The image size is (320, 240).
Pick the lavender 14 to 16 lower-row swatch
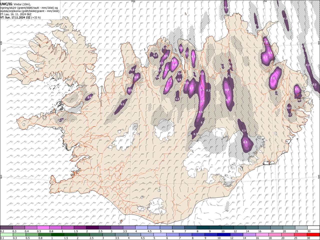point(249,234)
